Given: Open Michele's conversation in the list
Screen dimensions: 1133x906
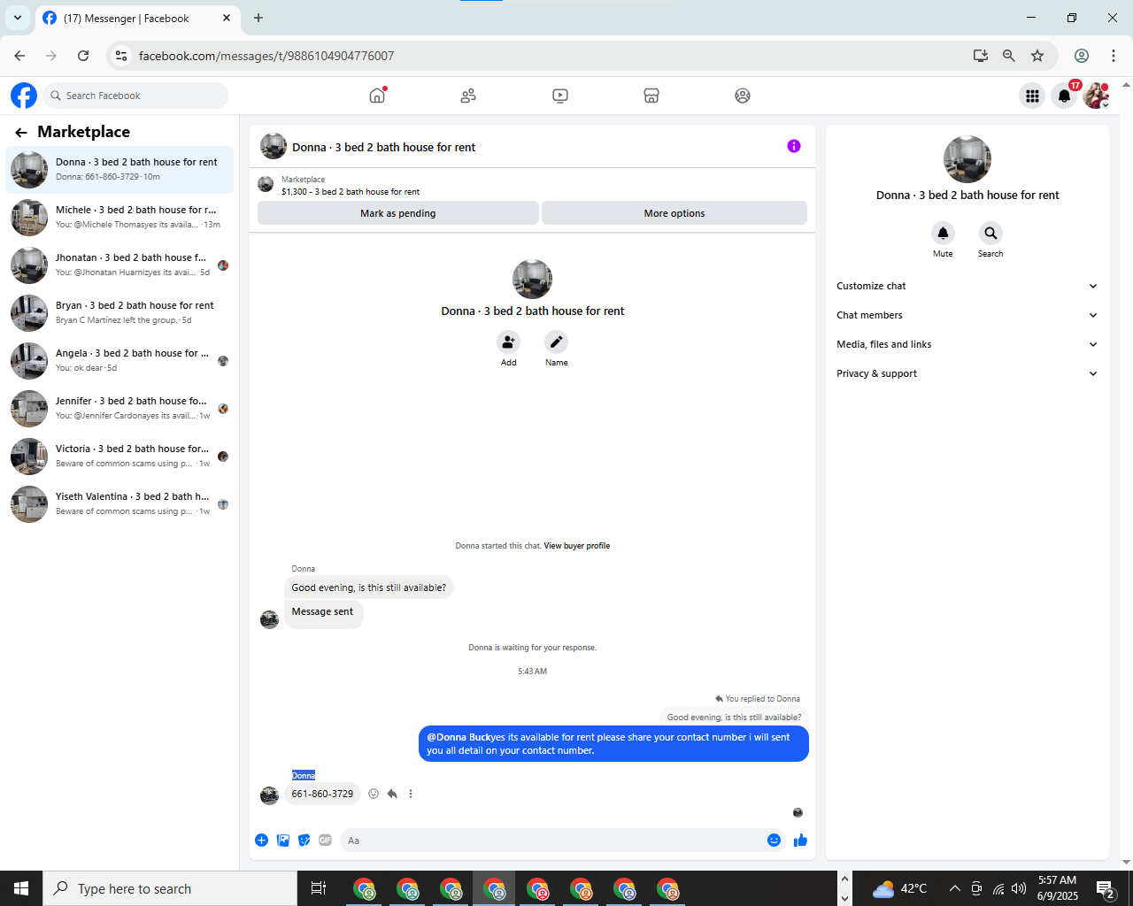Looking at the screenshot, I should pyautogui.click(x=120, y=218).
